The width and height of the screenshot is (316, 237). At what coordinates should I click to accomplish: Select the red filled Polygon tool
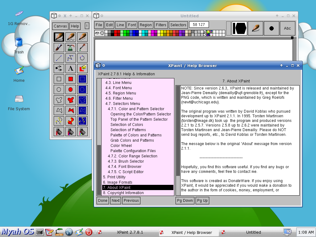[71, 110]
